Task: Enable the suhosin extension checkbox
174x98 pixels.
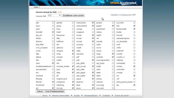Action: tap(113, 82)
